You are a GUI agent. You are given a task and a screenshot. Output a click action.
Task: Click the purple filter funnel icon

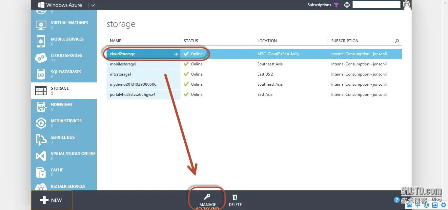click(x=336, y=5)
